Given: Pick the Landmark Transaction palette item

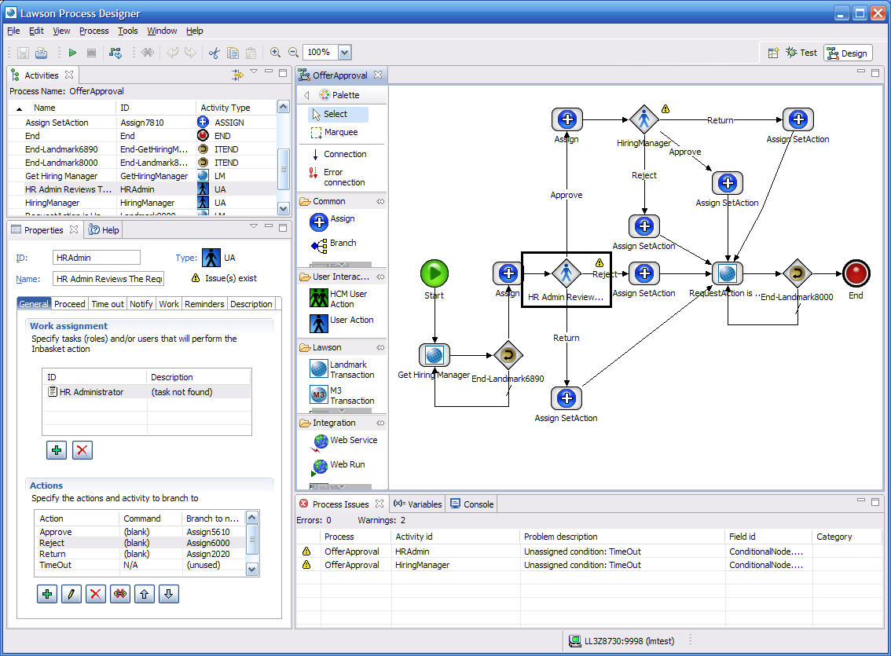Looking at the screenshot, I should click(343, 369).
